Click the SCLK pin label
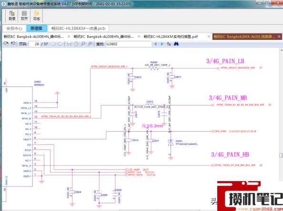The width and height of the screenshot is (283, 211). click(x=28, y=150)
